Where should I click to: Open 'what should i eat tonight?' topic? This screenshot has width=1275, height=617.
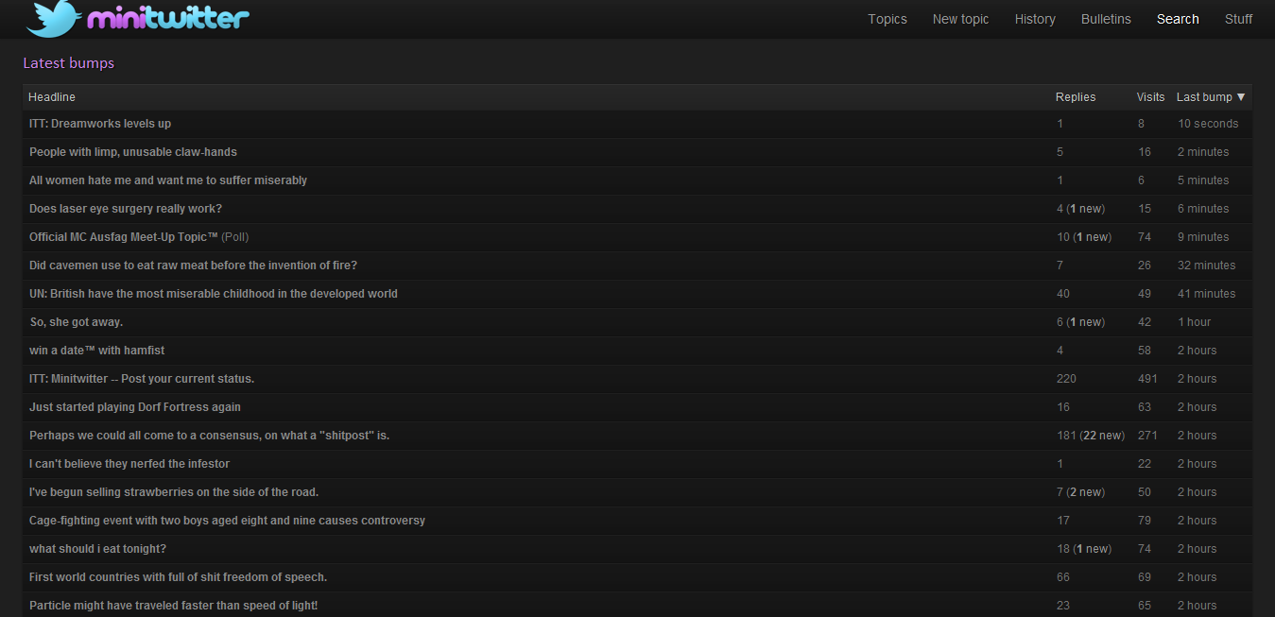[x=97, y=549]
